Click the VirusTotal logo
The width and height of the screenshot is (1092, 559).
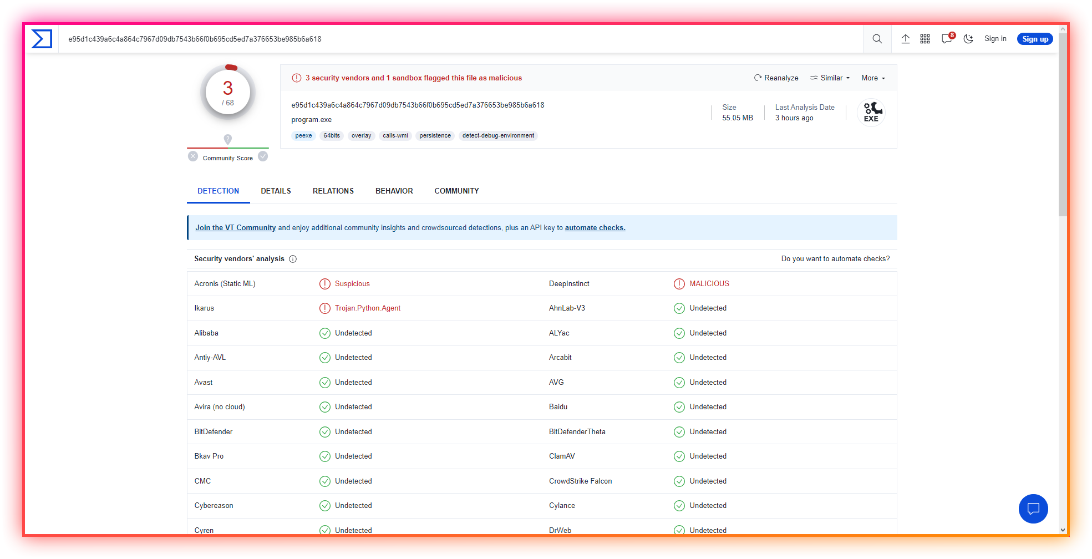[x=42, y=39]
